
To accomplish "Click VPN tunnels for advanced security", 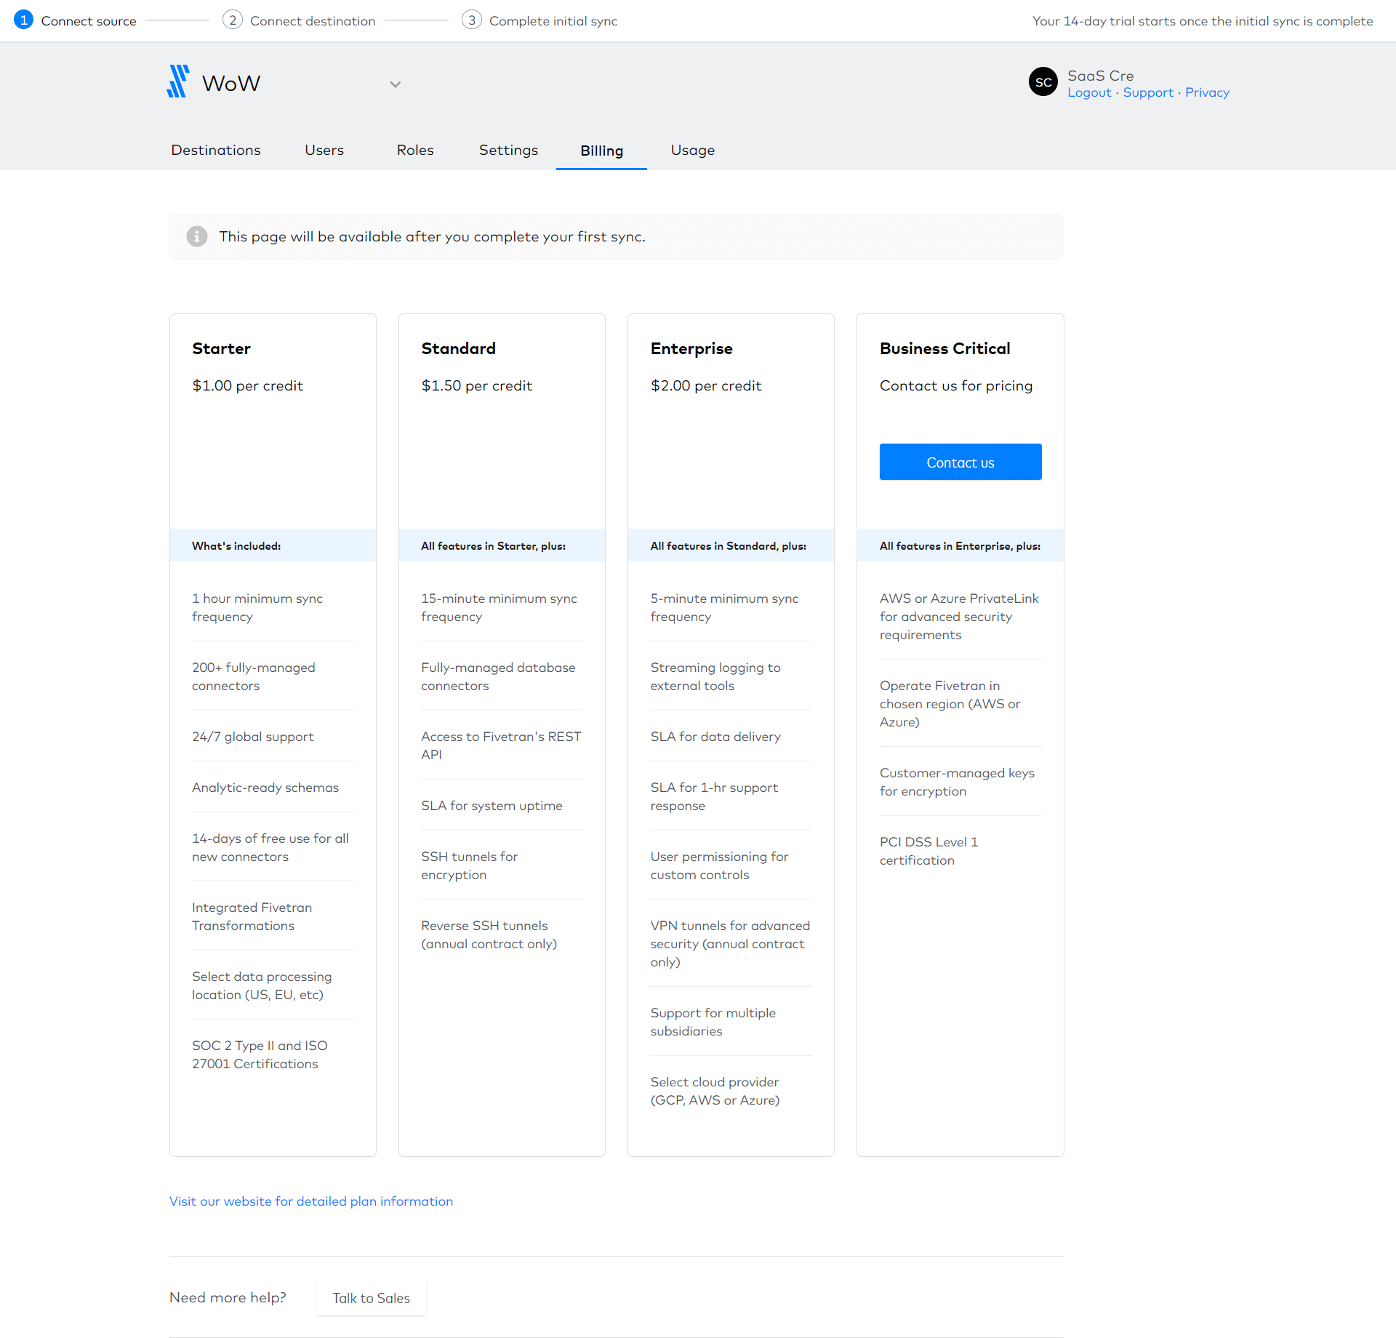I will pyautogui.click(x=730, y=943).
